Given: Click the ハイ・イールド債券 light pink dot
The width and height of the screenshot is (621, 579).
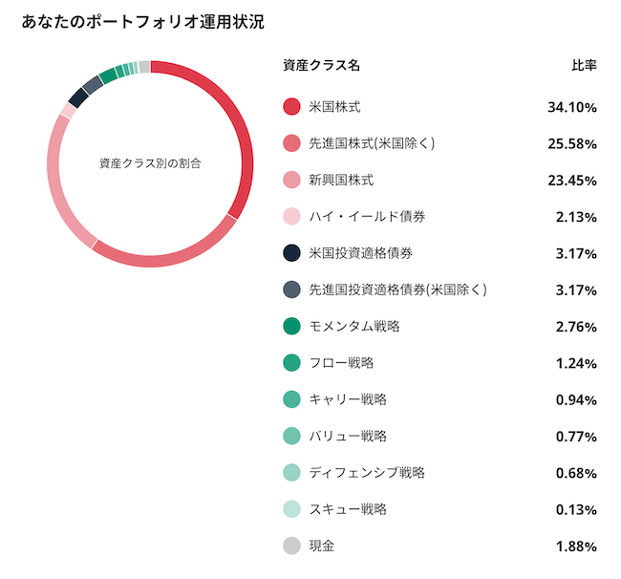Looking at the screenshot, I should [291, 216].
